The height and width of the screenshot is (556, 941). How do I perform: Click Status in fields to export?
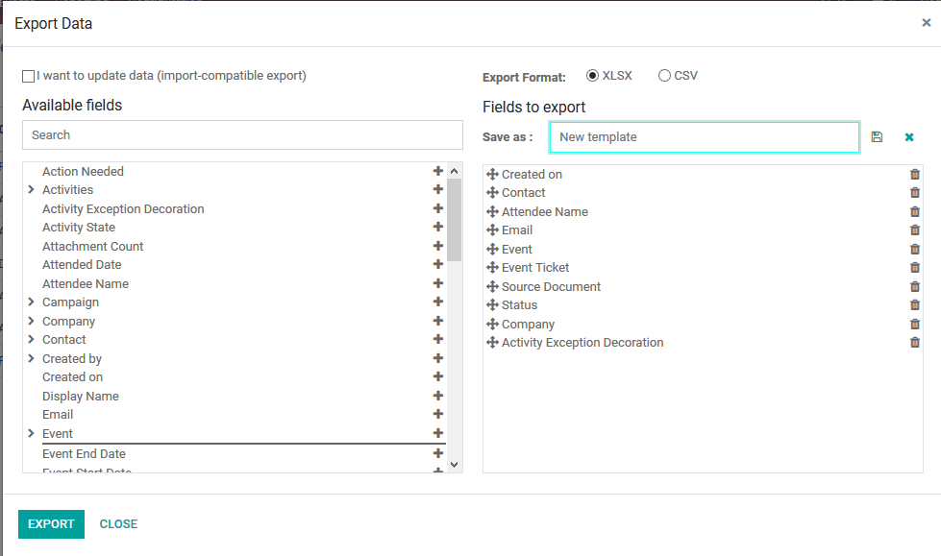519,305
